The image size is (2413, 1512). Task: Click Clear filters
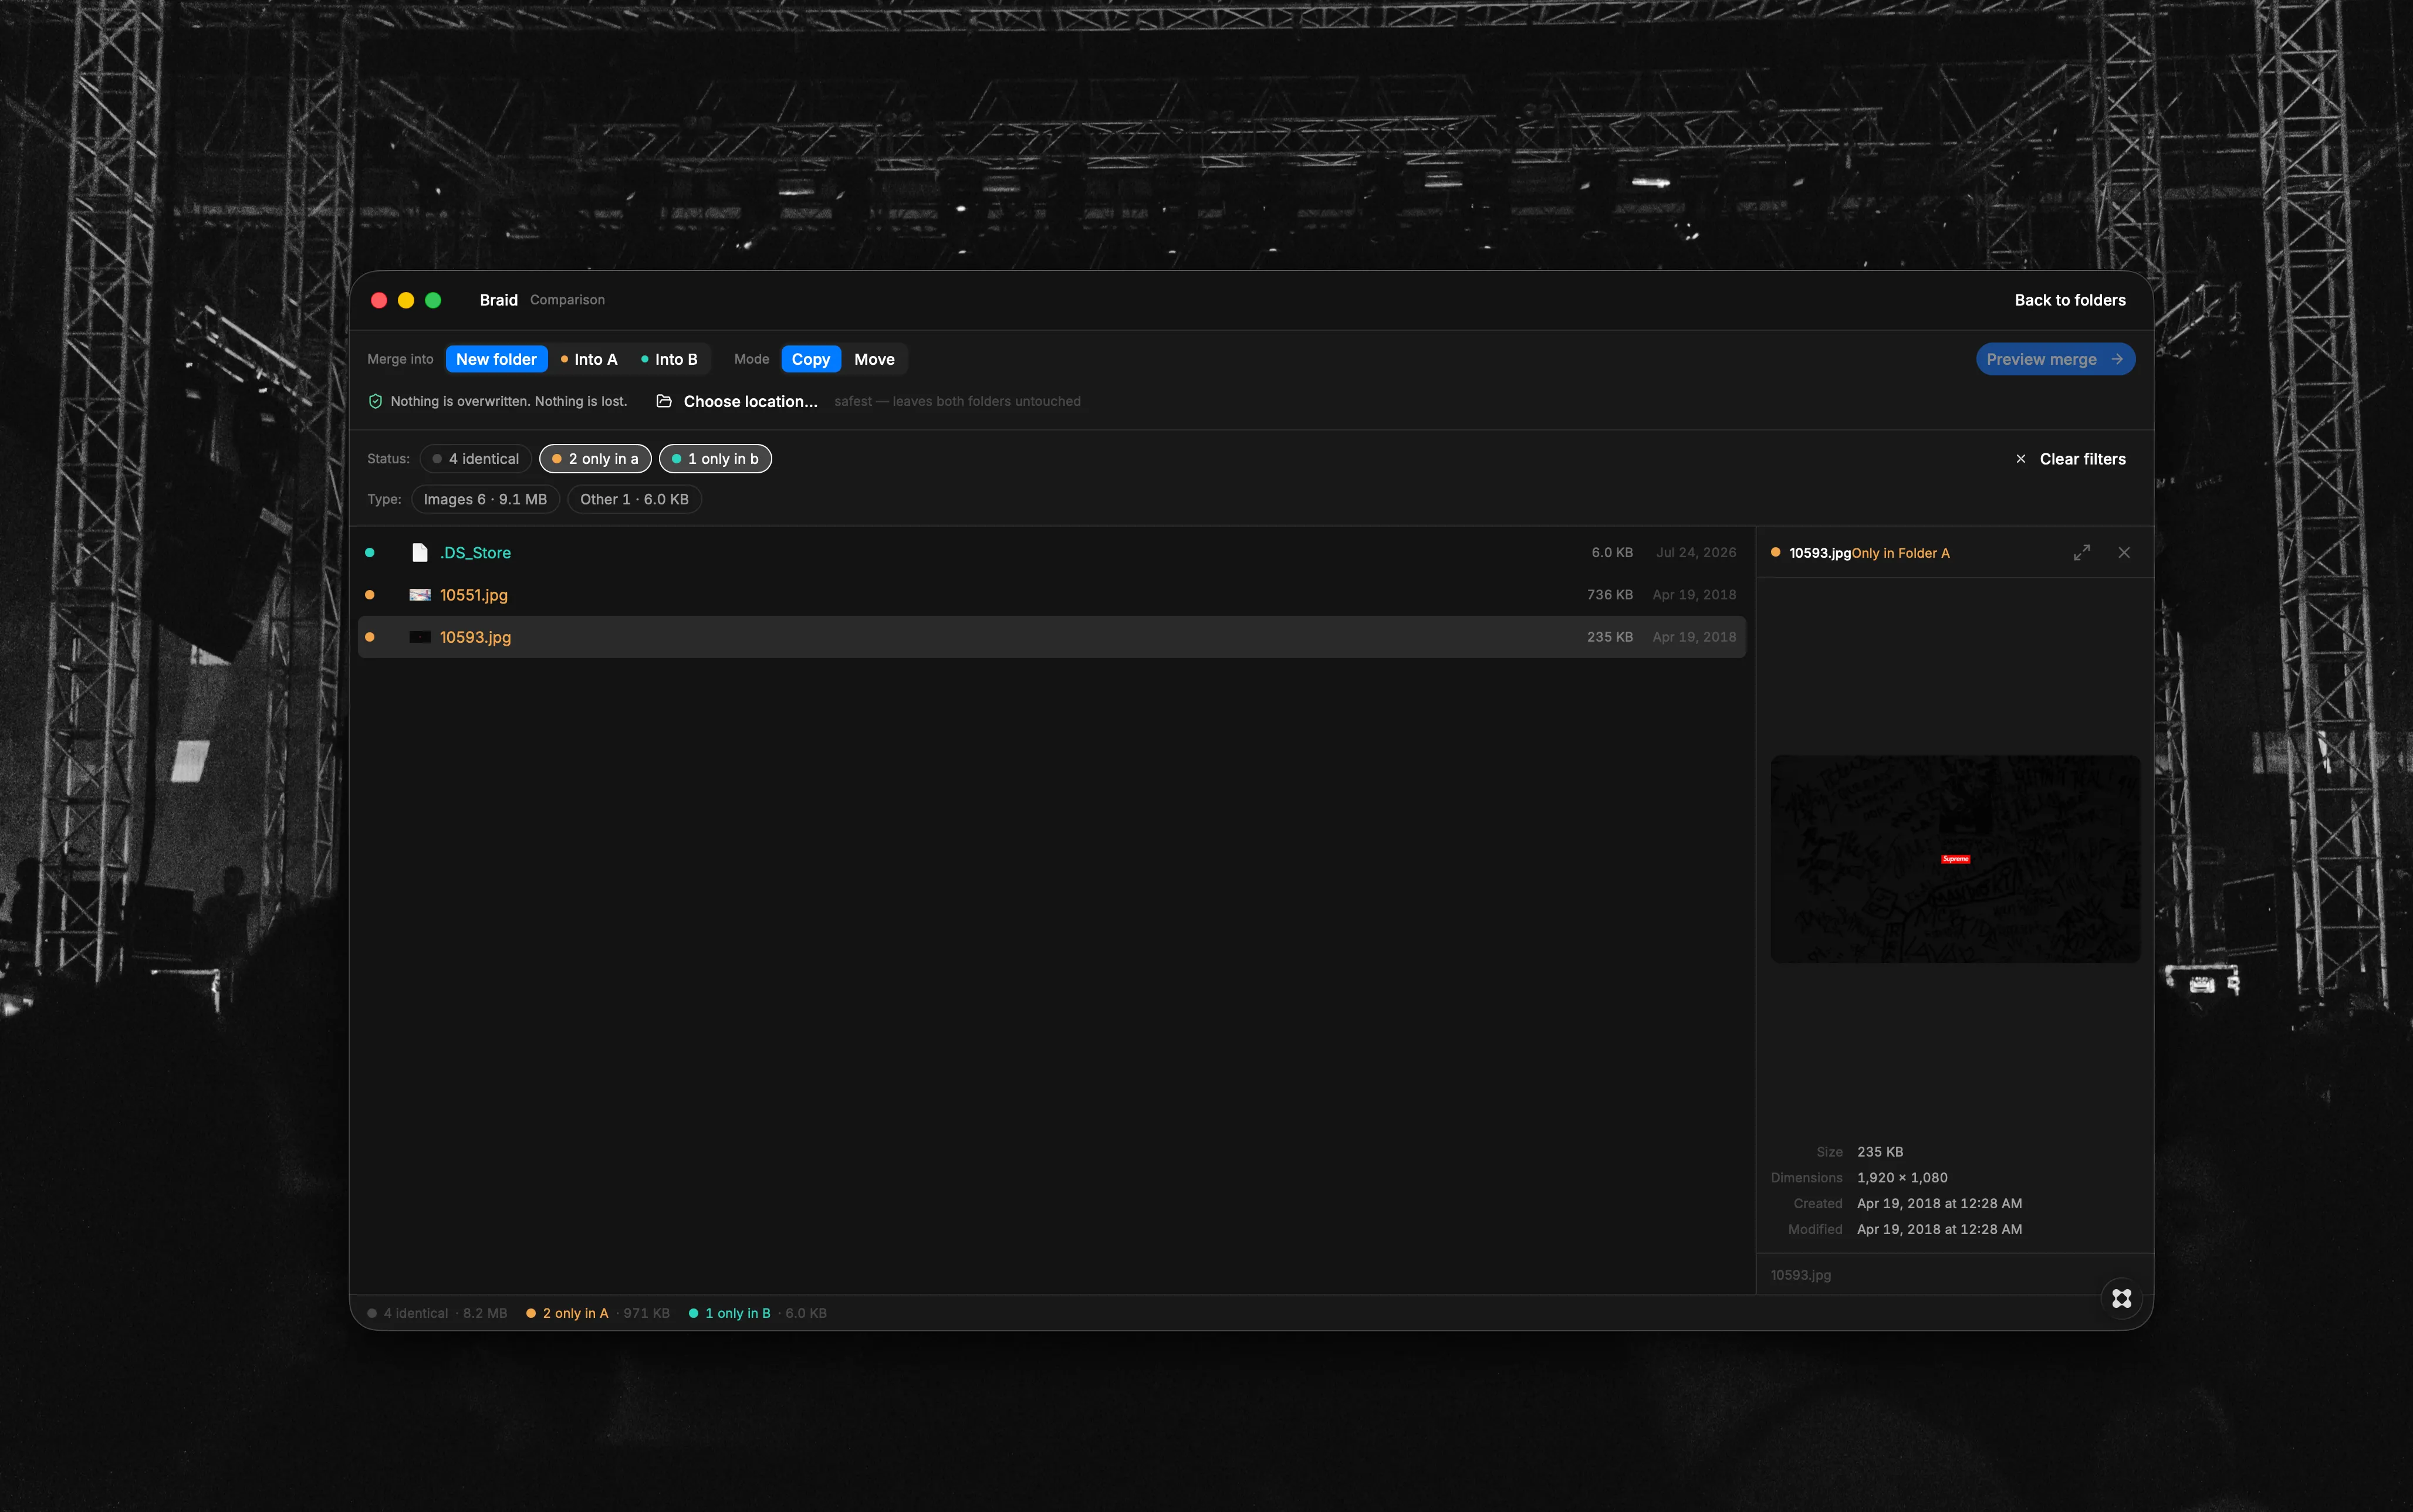coord(2070,459)
